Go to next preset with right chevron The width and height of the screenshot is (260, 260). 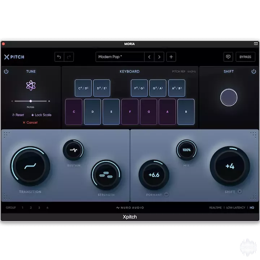click(x=159, y=57)
